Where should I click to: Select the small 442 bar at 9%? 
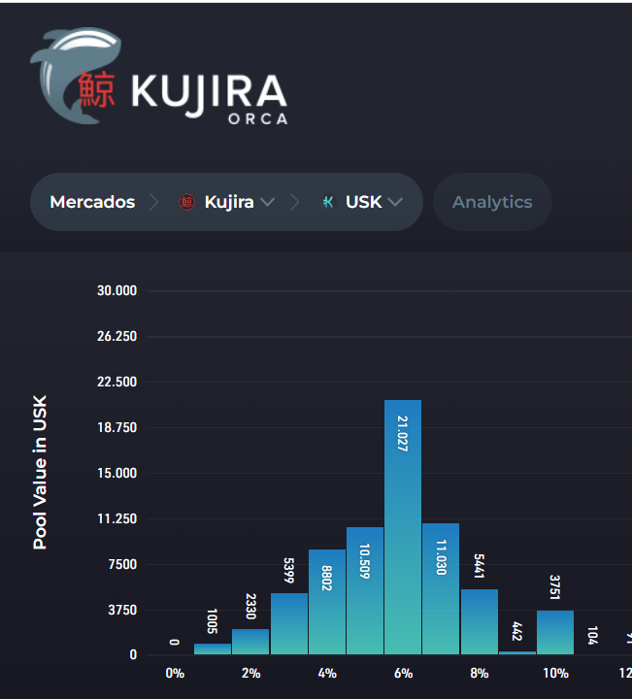(x=517, y=652)
